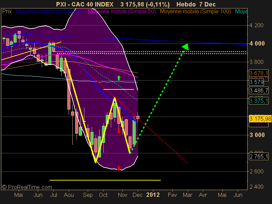Click the long yellow horizontal line below 2 600
Viewport: 272px width, 204px height.
(x=105, y=180)
